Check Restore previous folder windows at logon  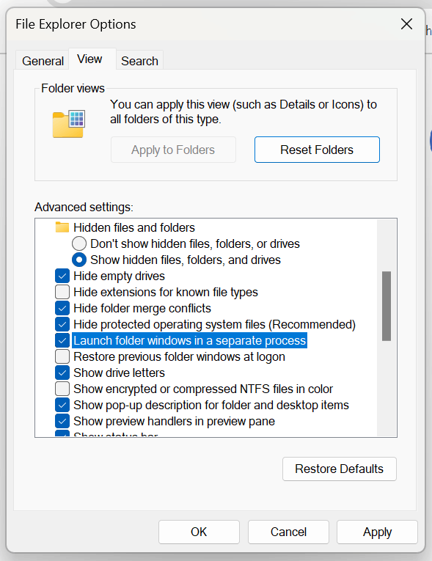pyautogui.click(x=62, y=356)
